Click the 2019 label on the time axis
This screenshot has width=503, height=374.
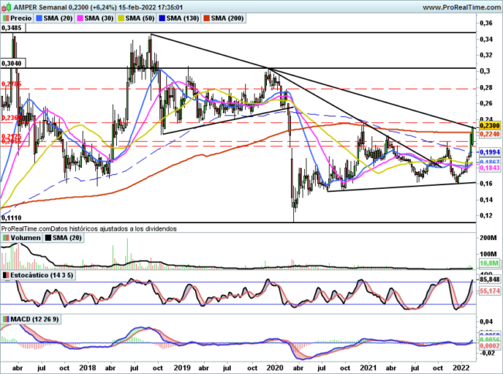tap(182, 367)
